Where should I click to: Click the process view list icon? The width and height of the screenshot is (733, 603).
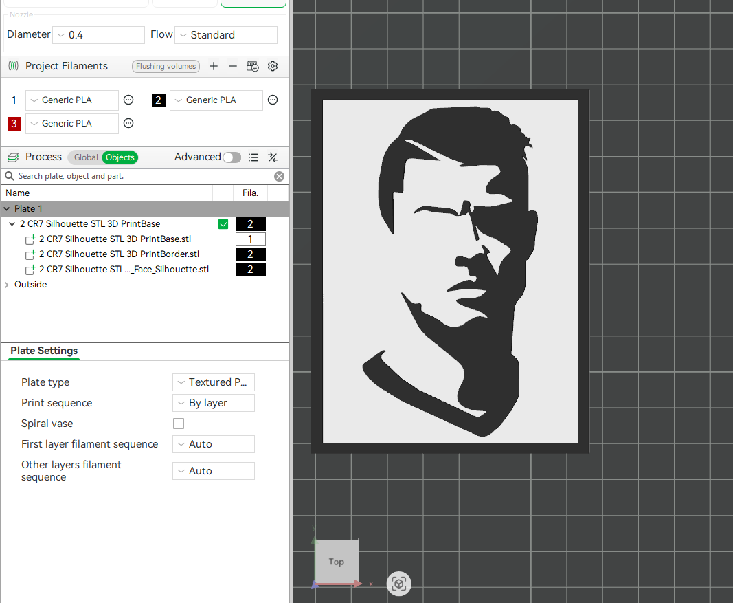[253, 157]
